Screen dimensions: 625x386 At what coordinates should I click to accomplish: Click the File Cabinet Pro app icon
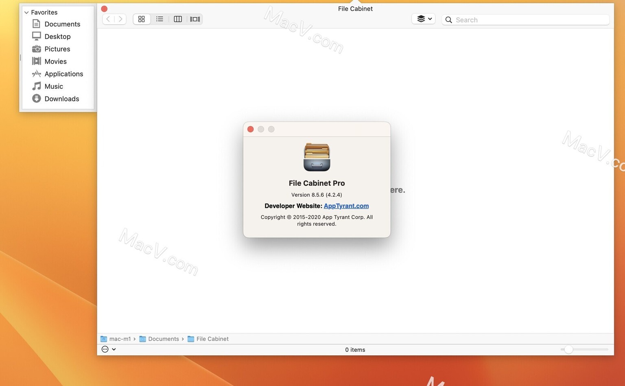coord(317,157)
